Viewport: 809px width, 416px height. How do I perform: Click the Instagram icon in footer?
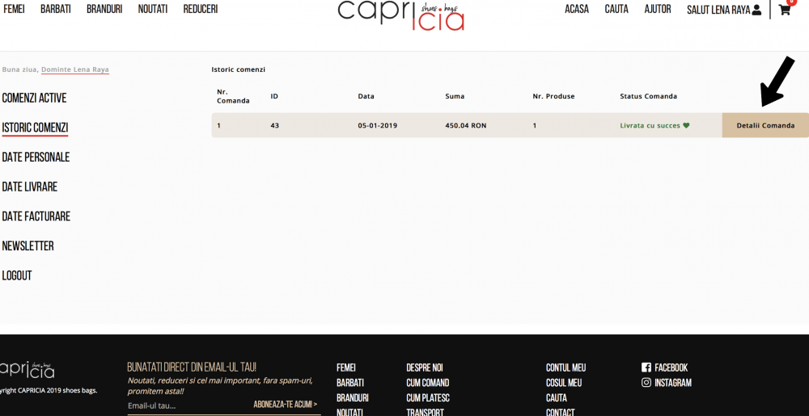point(646,383)
